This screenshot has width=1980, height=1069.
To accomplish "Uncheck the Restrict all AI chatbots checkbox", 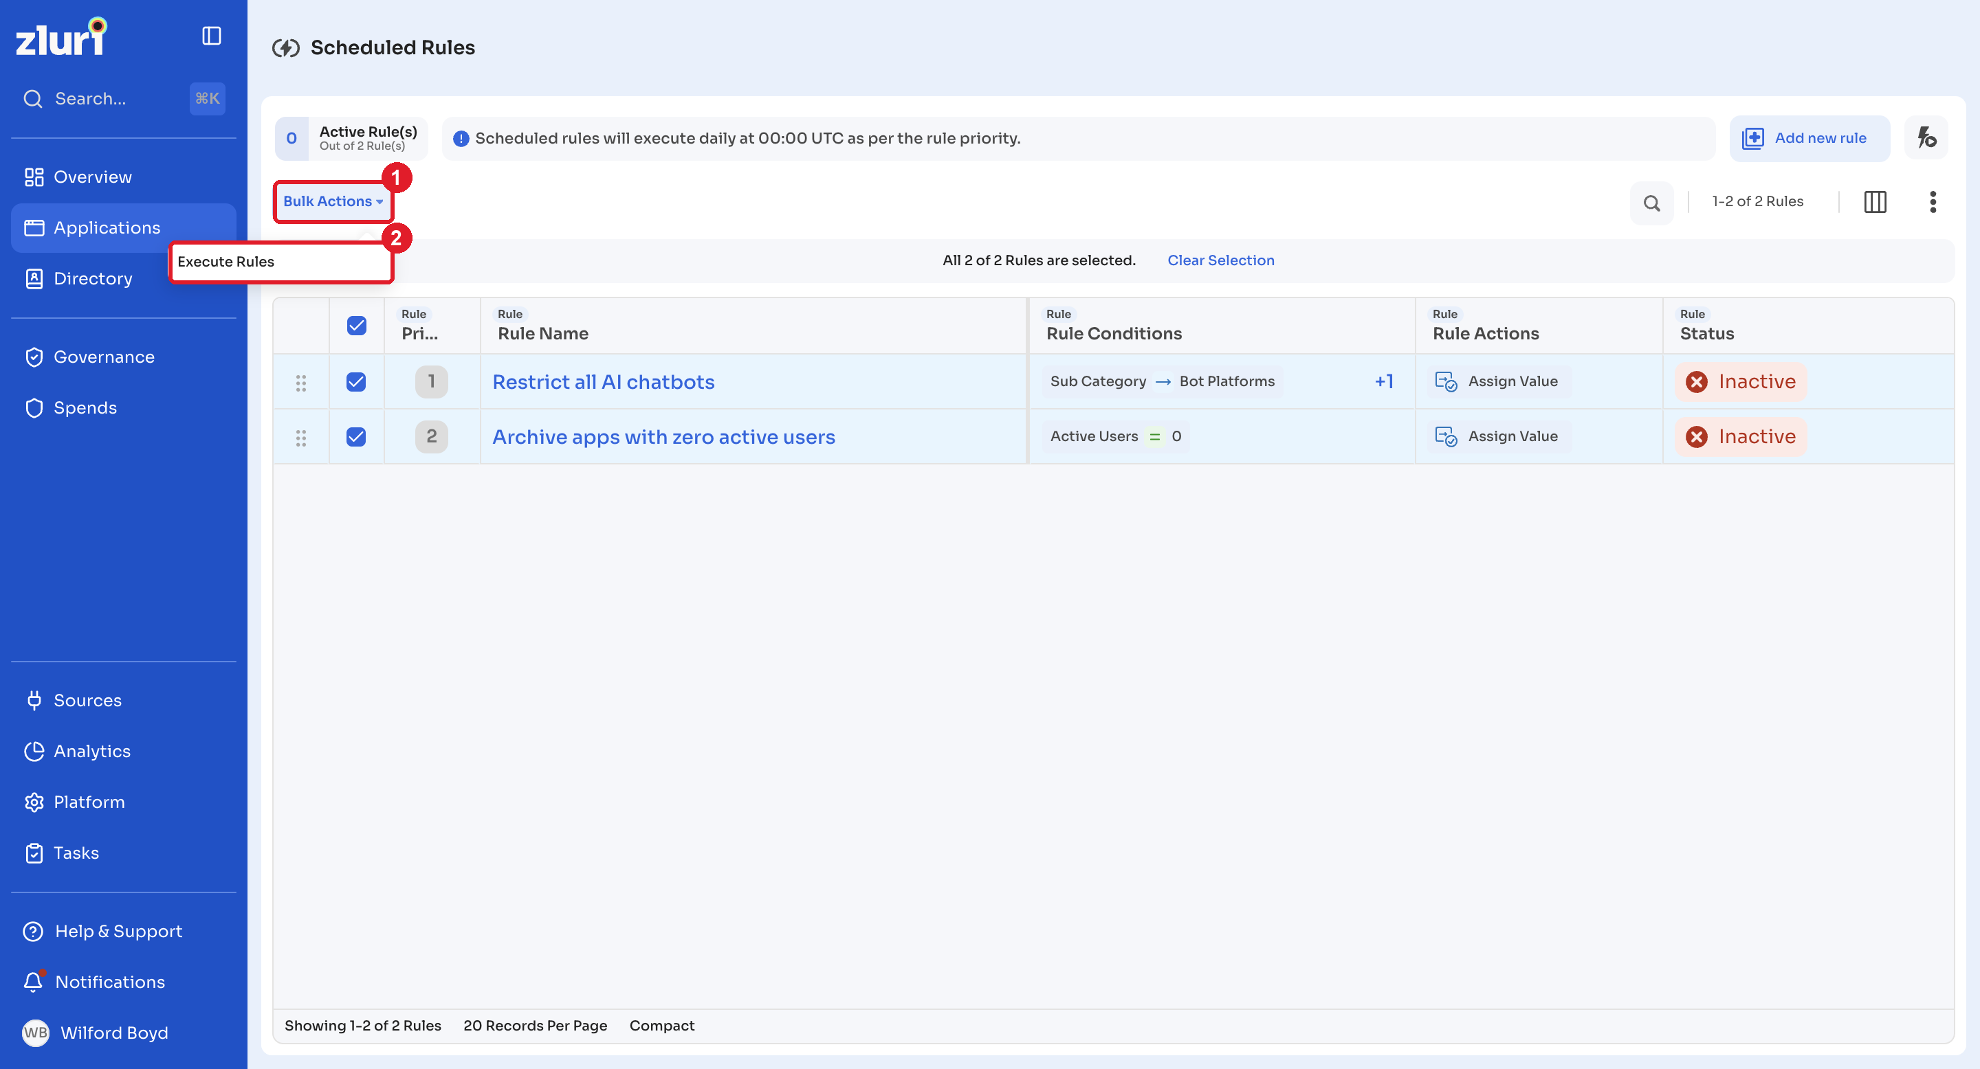I will point(356,382).
